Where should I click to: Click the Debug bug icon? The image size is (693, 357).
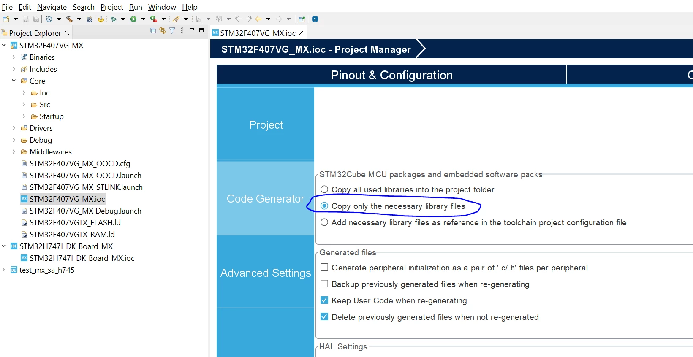pyautogui.click(x=113, y=19)
